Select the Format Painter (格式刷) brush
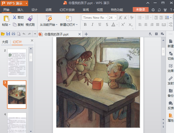The image size is (174, 133). click(30, 18)
